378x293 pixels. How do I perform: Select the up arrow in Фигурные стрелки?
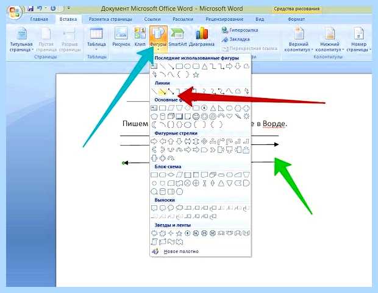click(x=171, y=141)
